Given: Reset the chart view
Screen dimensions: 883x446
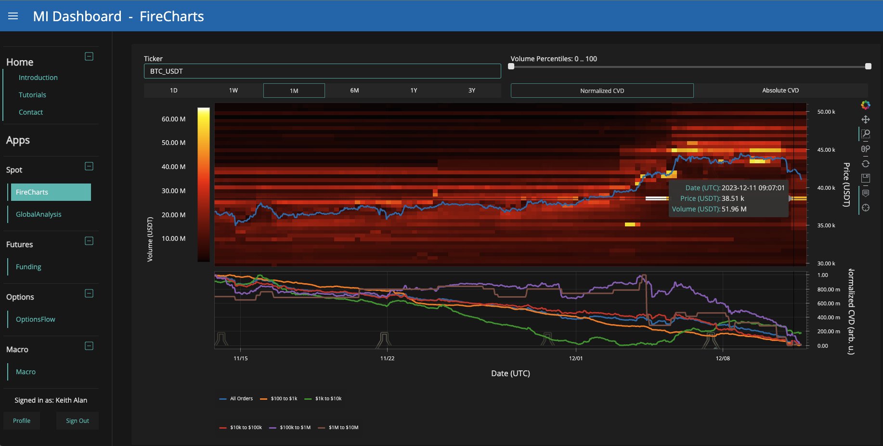Looking at the screenshot, I should click(865, 164).
